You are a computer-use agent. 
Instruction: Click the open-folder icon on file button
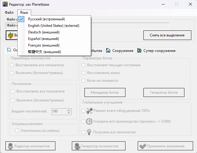(10, 35)
